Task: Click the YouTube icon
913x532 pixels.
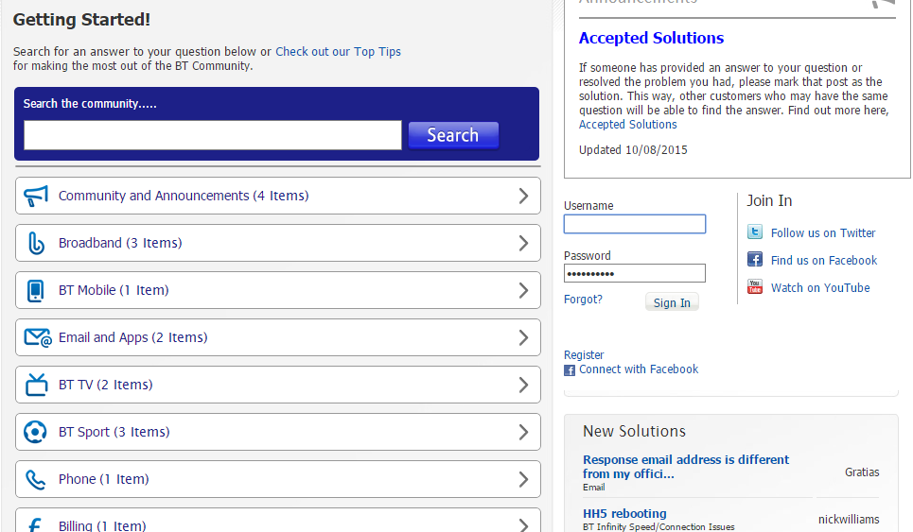Action: click(755, 286)
